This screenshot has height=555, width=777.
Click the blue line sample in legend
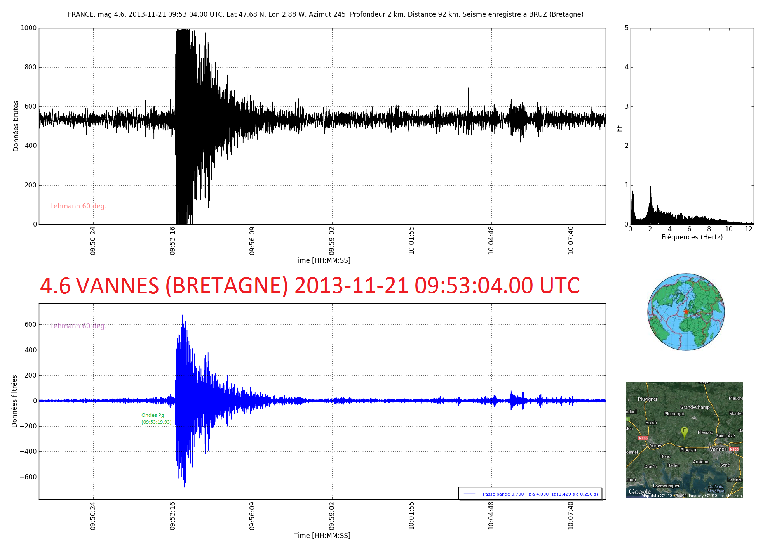(470, 493)
